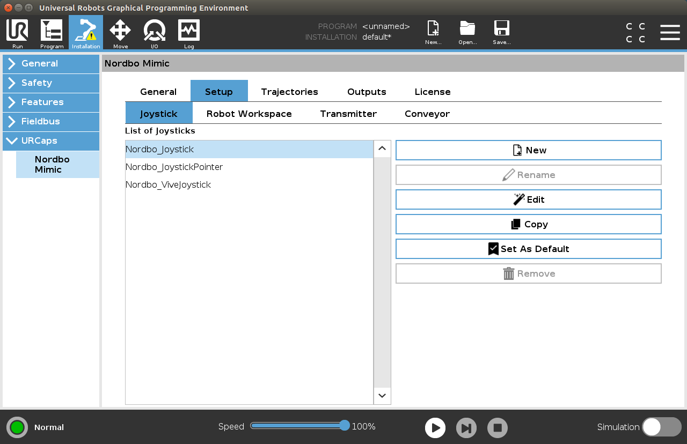Select the Transmitter sub-tab
The height and width of the screenshot is (444, 687).
pos(348,113)
